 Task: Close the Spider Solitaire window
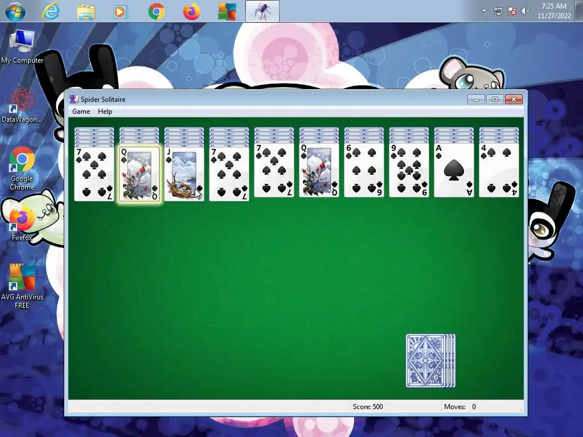click(x=514, y=99)
